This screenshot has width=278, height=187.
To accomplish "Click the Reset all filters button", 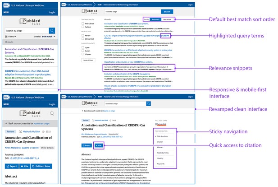I will coord(88,60).
